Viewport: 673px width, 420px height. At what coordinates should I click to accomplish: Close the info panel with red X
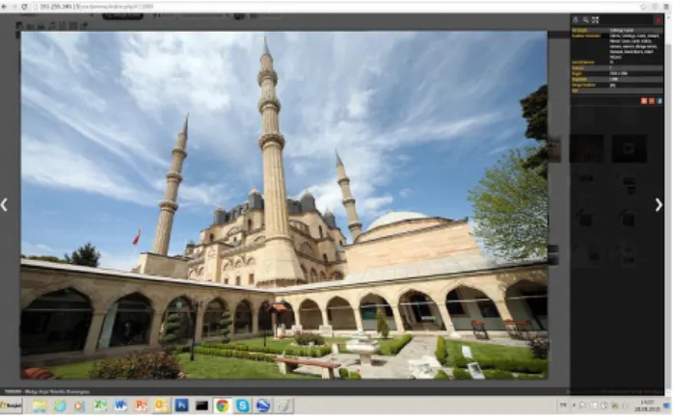(x=659, y=20)
